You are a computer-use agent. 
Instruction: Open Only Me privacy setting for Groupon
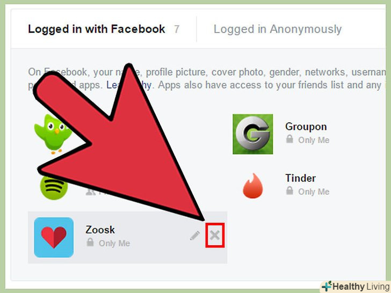(x=314, y=140)
